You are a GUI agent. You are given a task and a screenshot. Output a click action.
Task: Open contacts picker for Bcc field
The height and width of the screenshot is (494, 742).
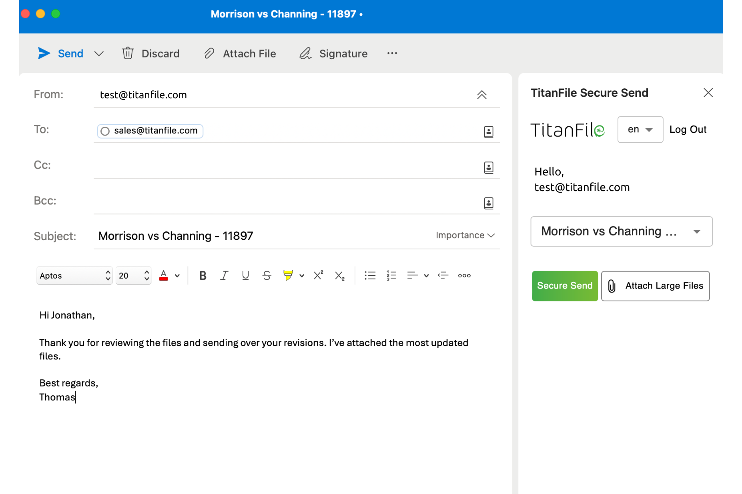tap(489, 203)
